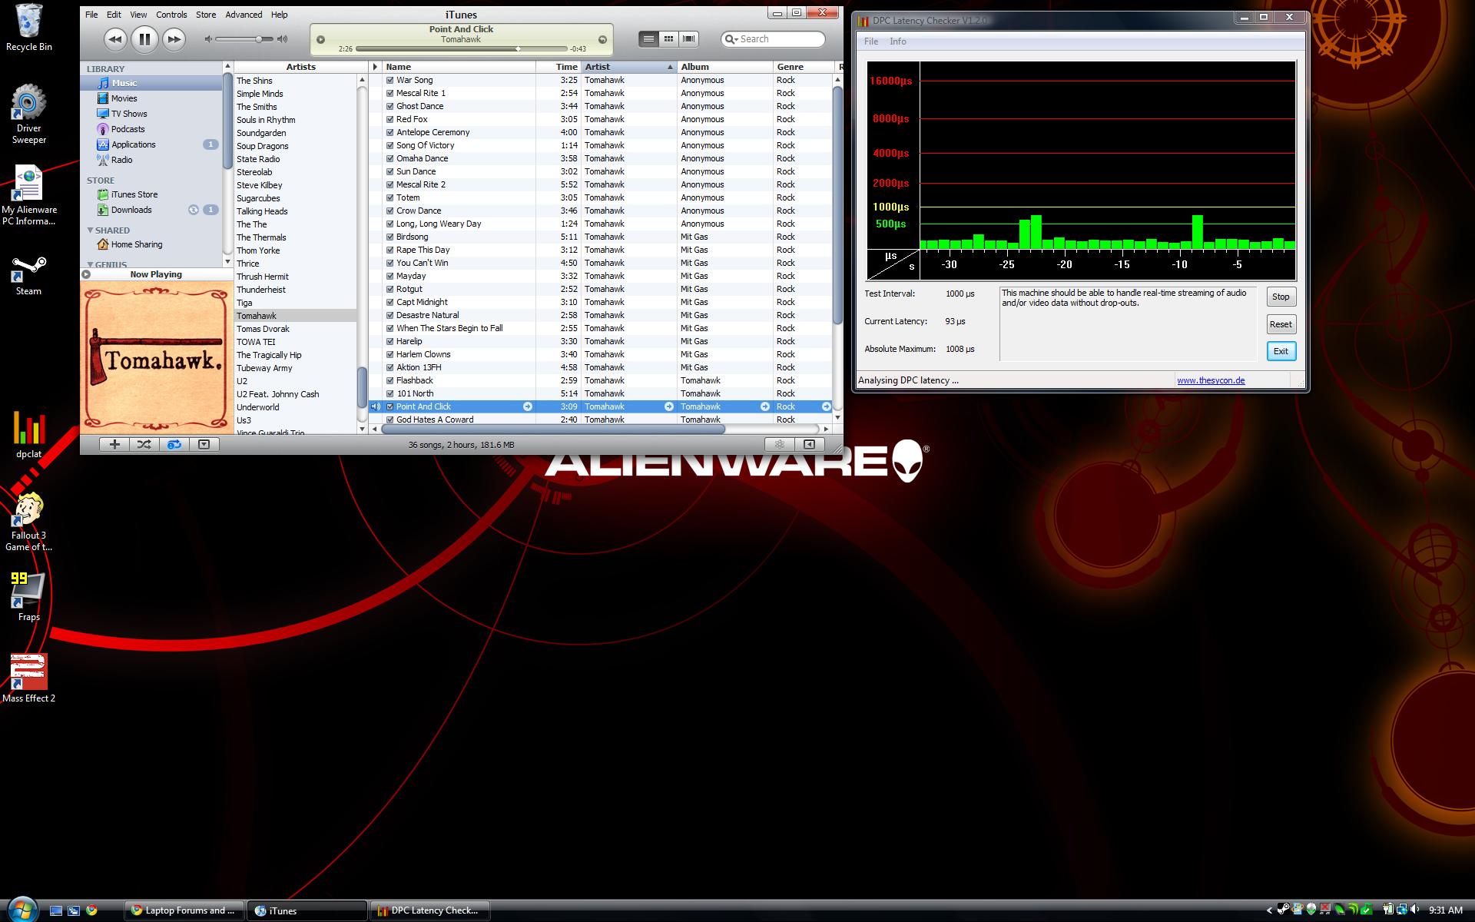Open Home Sharing

point(136,244)
